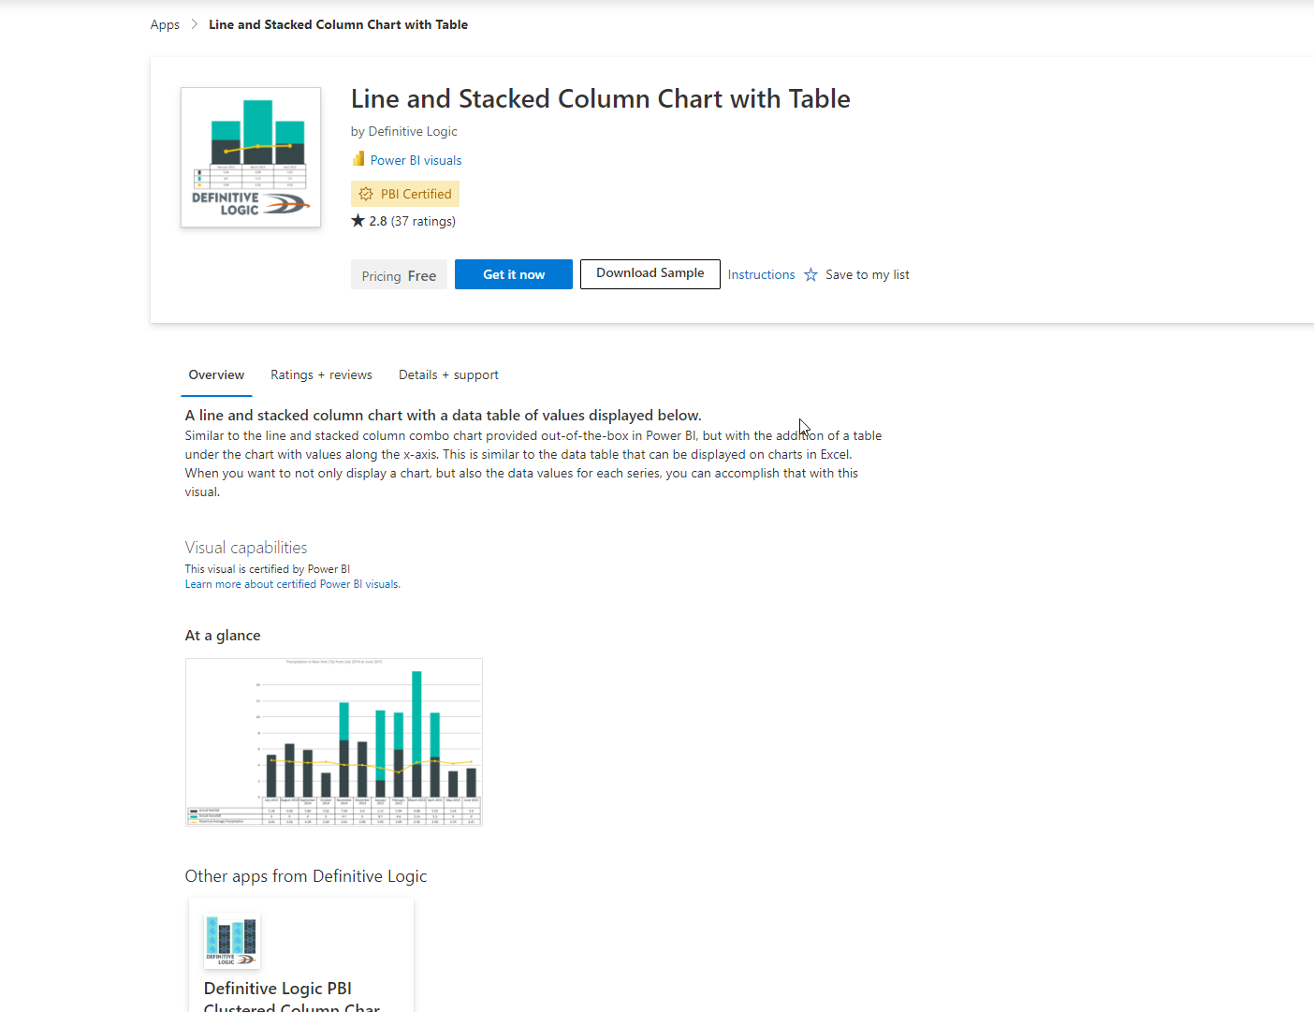This screenshot has height=1012, width=1314.
Task: Open the Instructions link
Action: (762, 274)
